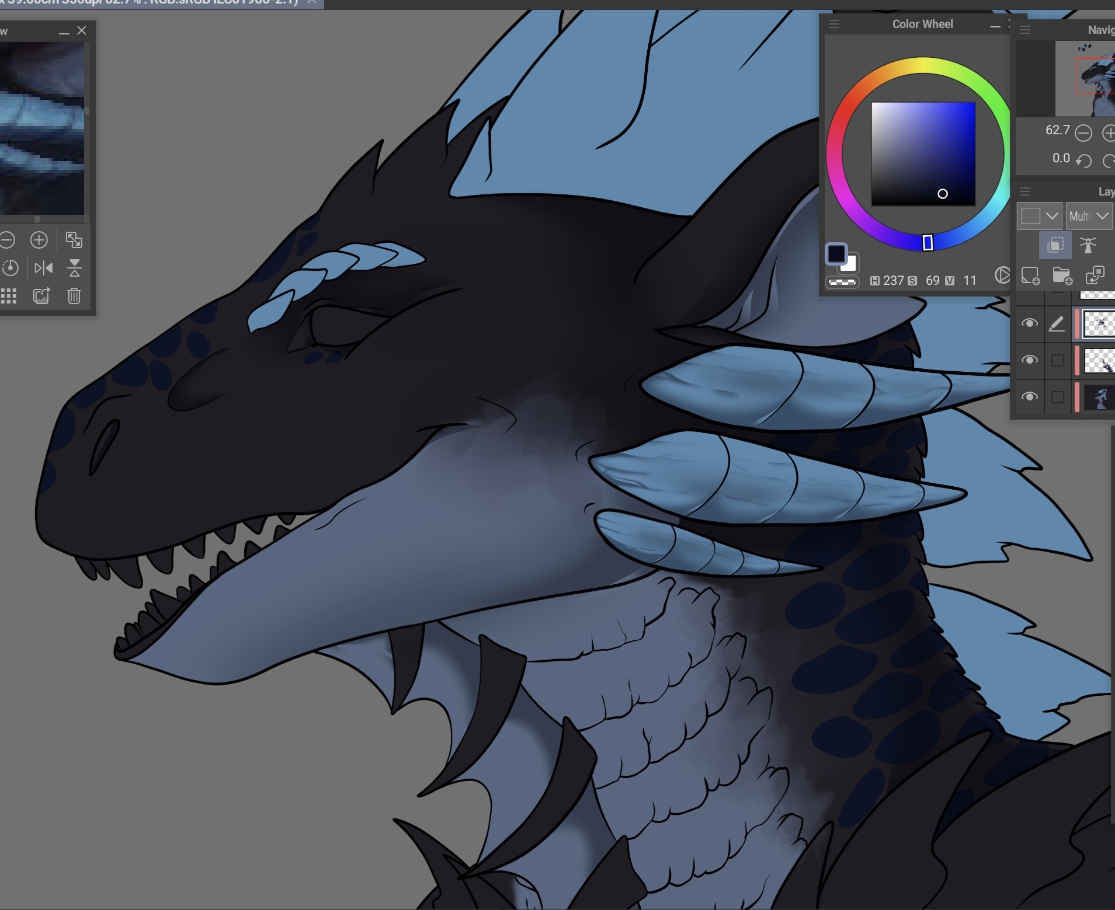Tick the checkbox beside the bottom layer
Screen dimensions: 1115x910
[1057, 397]
